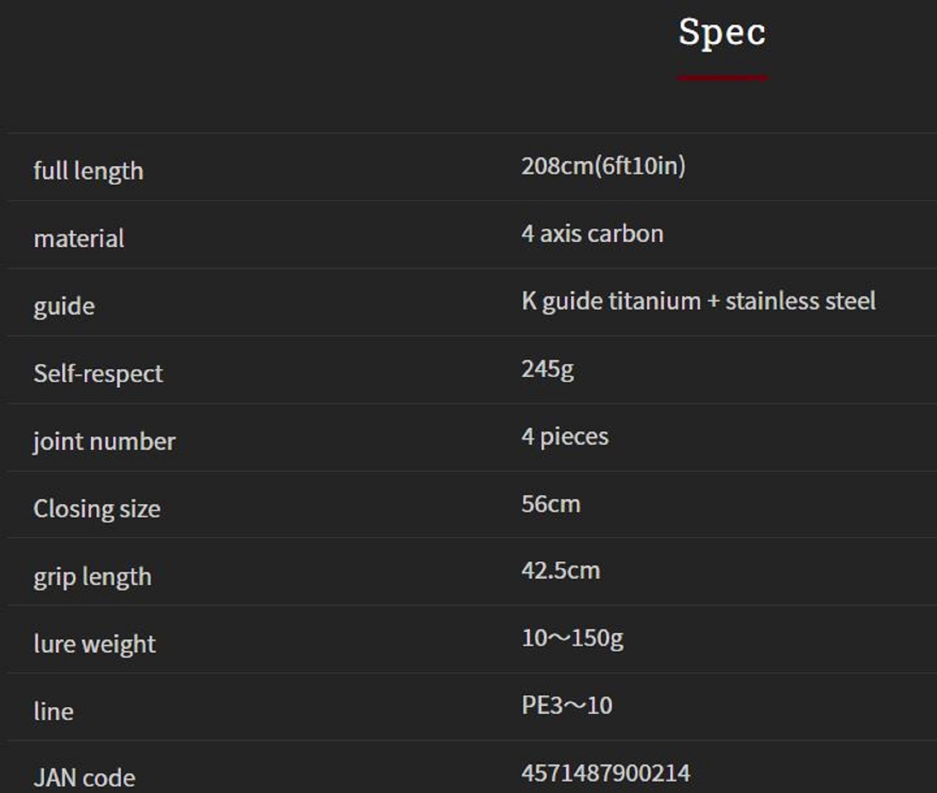The height and width of the screenshot is (793, 937).
Task: Select the K guide titanium value text
Action: point(699,301)
